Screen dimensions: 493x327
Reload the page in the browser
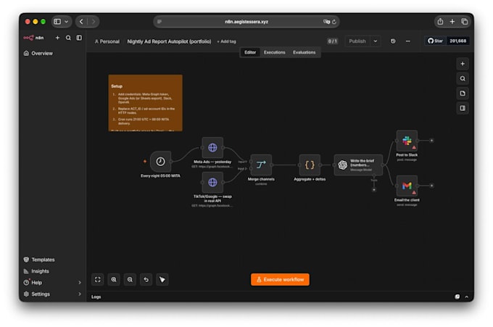[x=334, y=22]
